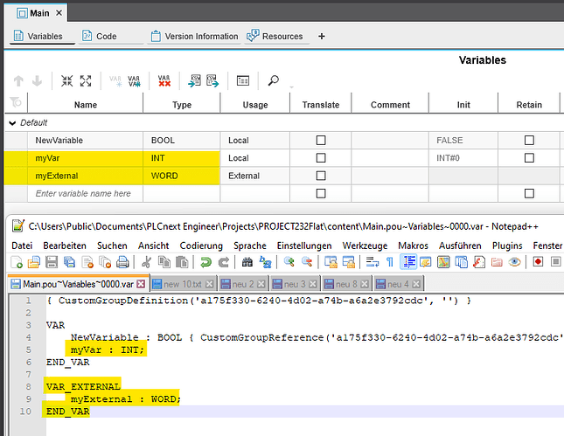Sort by the Usage column header

pyautogui.click(x=255, y=105)
